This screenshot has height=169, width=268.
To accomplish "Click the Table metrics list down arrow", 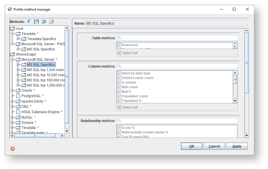I will coord(235,47).
